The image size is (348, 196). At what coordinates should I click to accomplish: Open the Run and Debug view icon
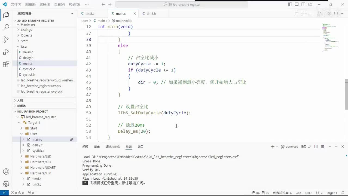[x=6, y=52]
